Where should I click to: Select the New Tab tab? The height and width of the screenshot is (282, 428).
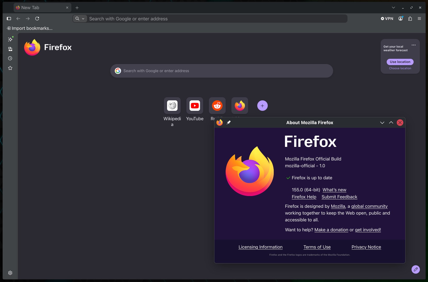(42, 8)
